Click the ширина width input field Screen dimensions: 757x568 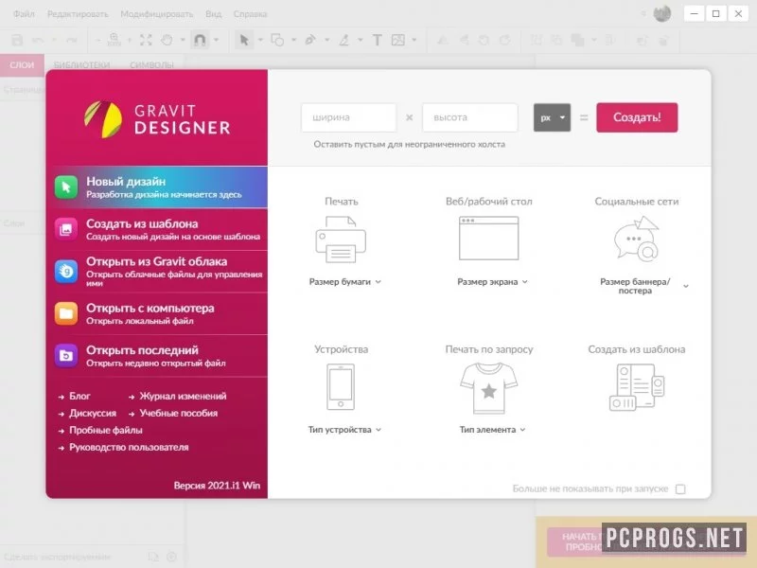[348, 117]
